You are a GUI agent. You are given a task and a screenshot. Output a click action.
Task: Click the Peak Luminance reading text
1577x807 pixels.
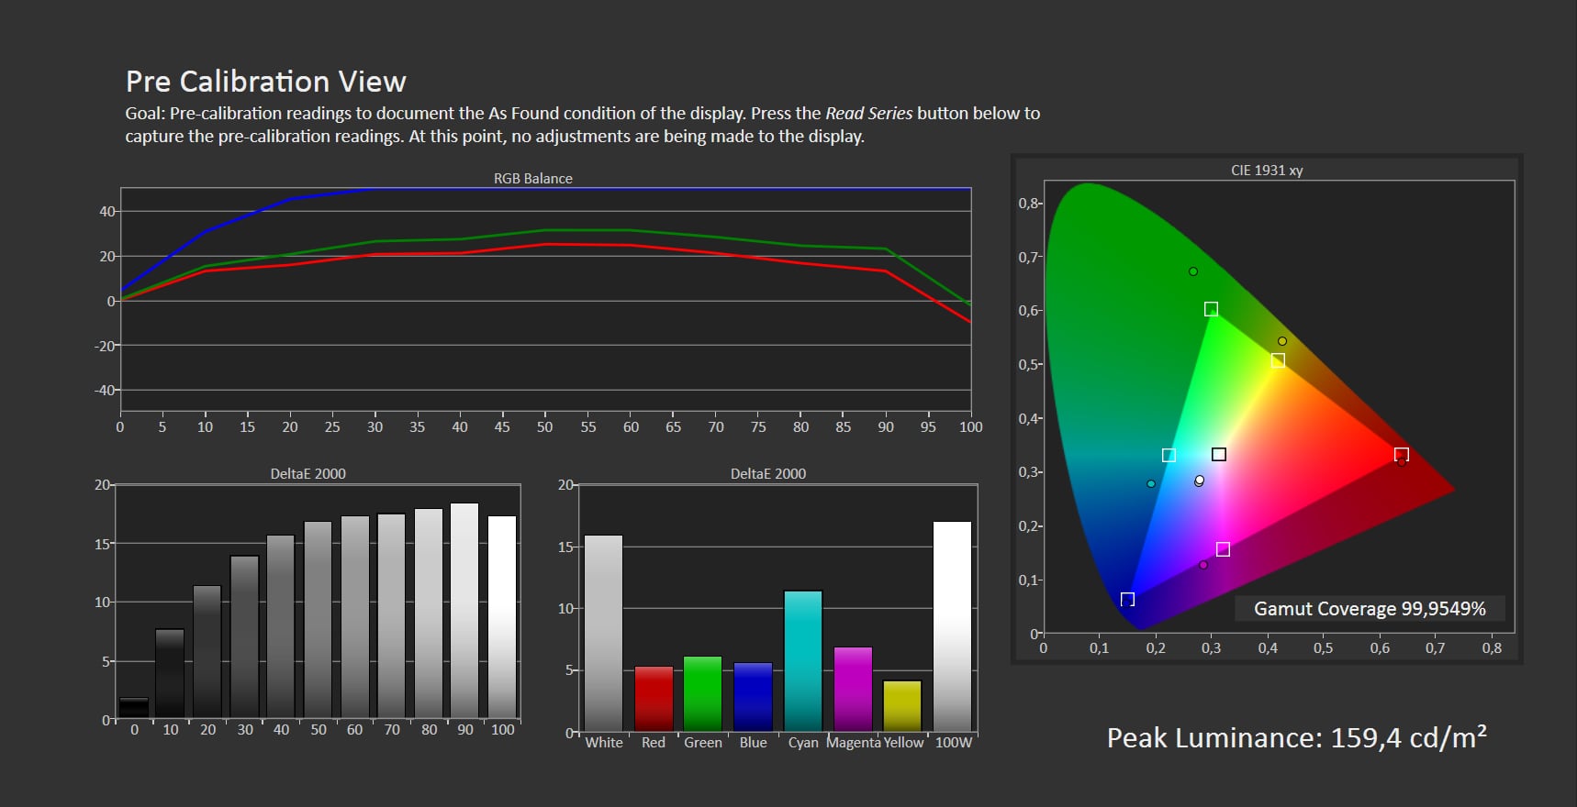(x=1296, y=738)
